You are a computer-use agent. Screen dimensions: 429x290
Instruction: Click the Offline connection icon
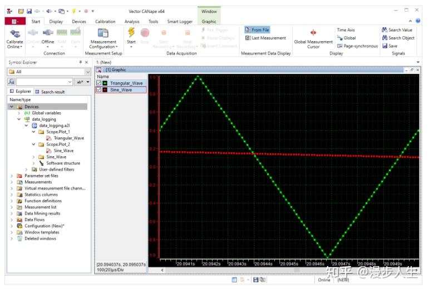pos(48,33)
